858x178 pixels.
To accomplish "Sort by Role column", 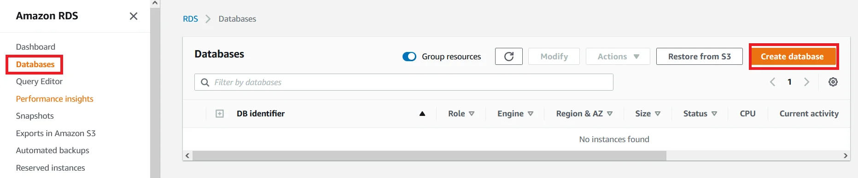I will tap(461, 114).
